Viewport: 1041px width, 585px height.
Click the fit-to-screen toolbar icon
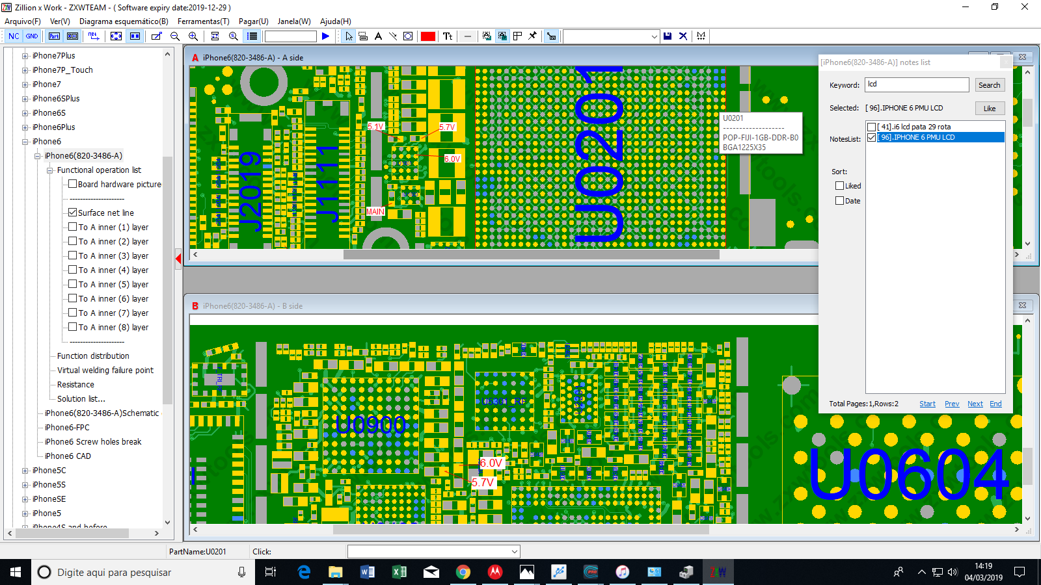pyautogui.click(x=116, y=36)
